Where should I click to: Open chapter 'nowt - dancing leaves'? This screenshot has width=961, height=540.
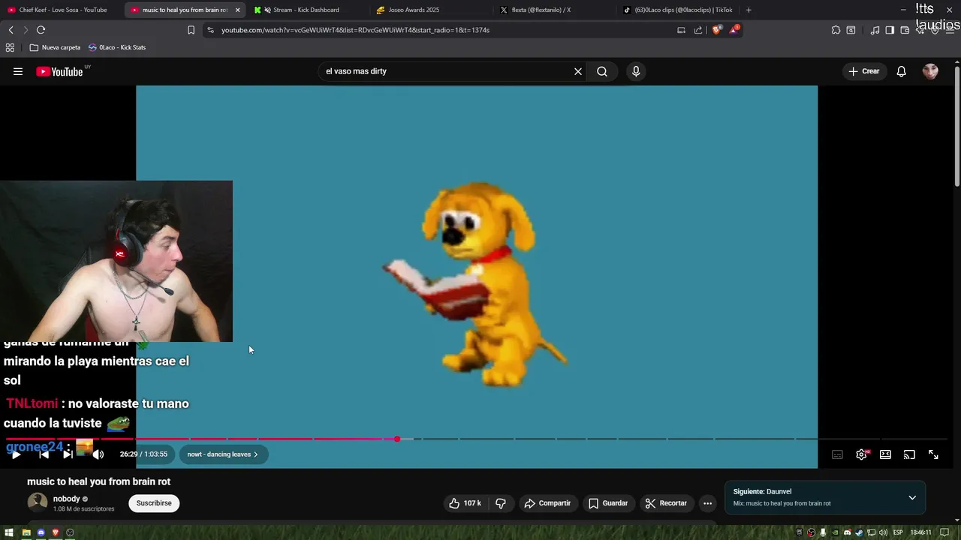click(223, 454)
